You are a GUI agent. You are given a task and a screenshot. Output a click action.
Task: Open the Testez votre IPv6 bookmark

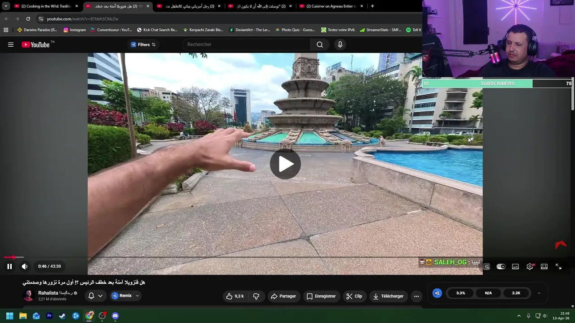pyautogui.click(x=338, y=30)
